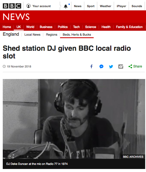Select the World news tab
Screen dimensions: 146x172
click(30, 27)
